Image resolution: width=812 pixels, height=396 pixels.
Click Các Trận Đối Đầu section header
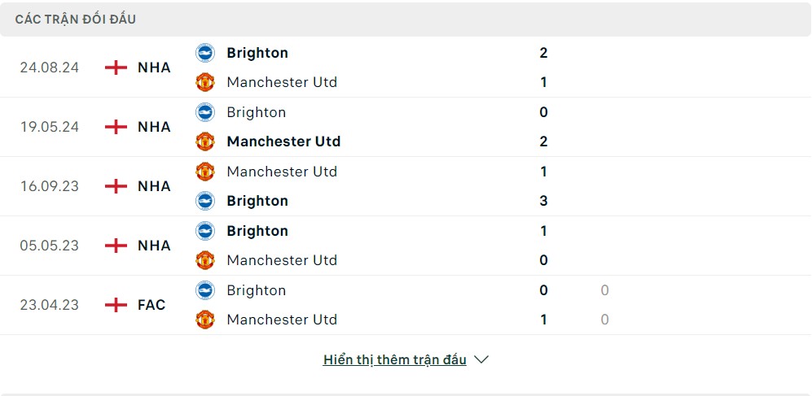click(76, 20)
